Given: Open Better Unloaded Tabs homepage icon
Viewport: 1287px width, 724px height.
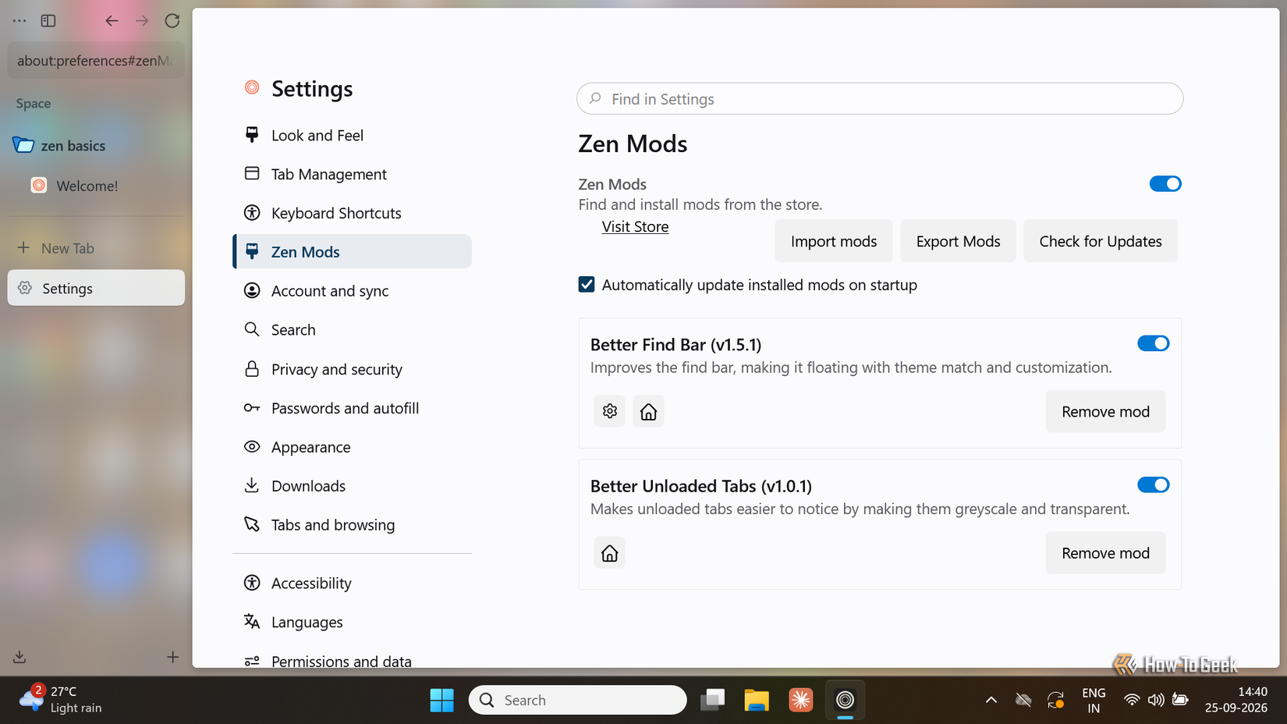Looking at the screenshot, I should tap(610, 553).
